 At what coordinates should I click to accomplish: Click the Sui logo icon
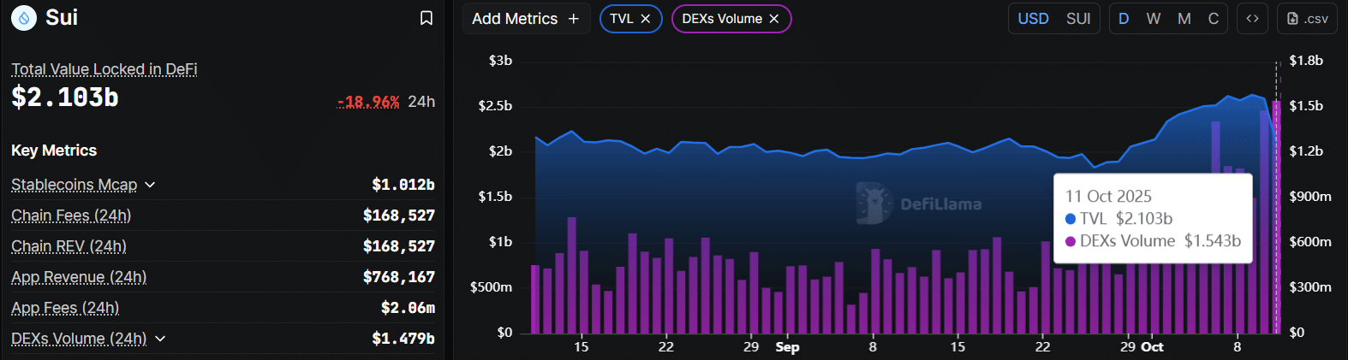pyautogui.click(x=24, y=18)
